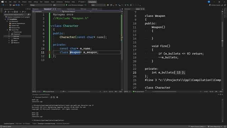
Task: Click the Solution Explorer properties wrench icon
Action: click(x=23, y=12)
